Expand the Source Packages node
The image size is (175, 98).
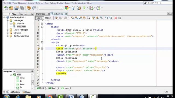click(x=7, y=30)
